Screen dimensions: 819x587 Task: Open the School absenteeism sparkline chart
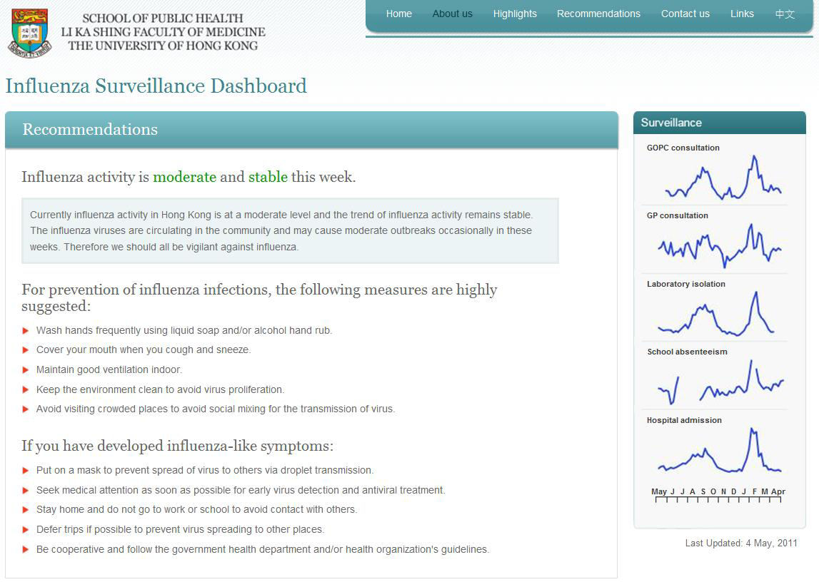tap(720, 382)
